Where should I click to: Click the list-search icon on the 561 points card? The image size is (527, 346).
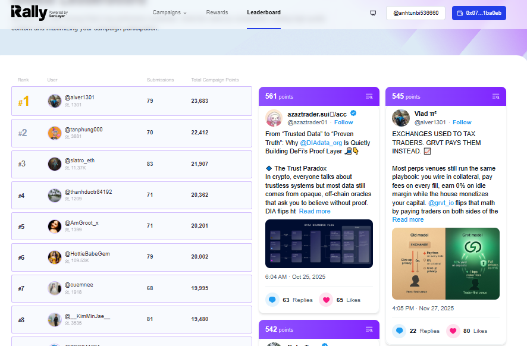pyautogui.click(x=369, y=96)
